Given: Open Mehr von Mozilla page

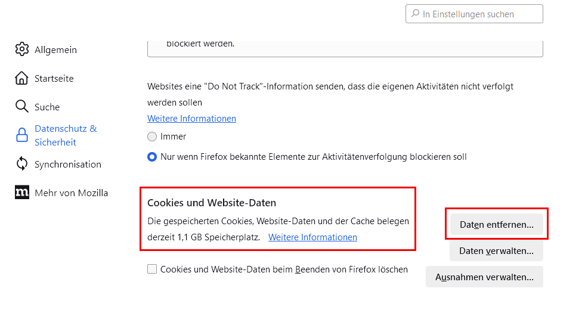Looking at the screenshot, I should pyautogui.click(x=71, y=193).
